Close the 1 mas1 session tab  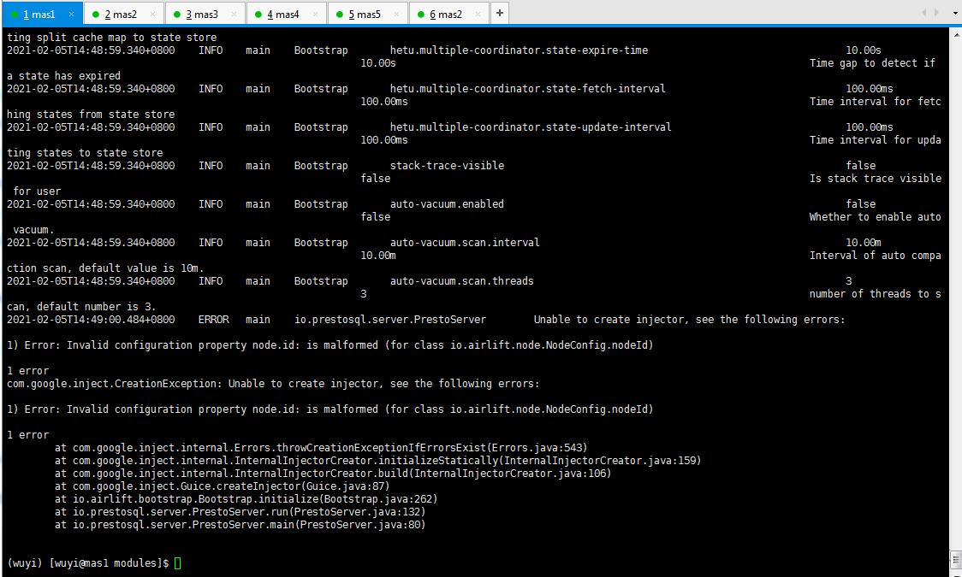[72, 14]
